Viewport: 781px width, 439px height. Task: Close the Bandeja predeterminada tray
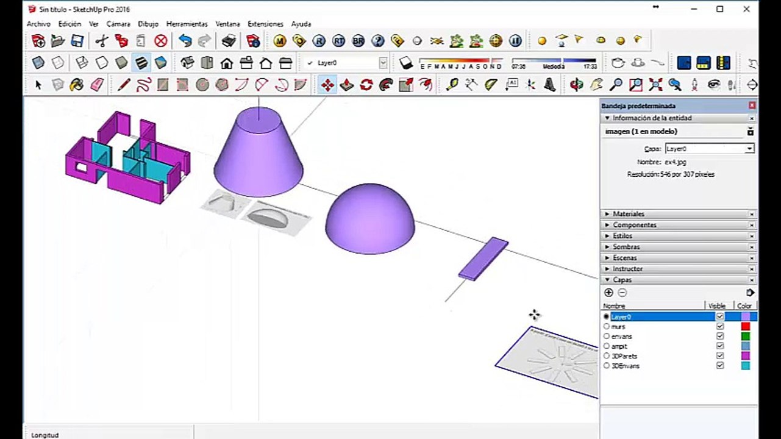pos(752,105)
